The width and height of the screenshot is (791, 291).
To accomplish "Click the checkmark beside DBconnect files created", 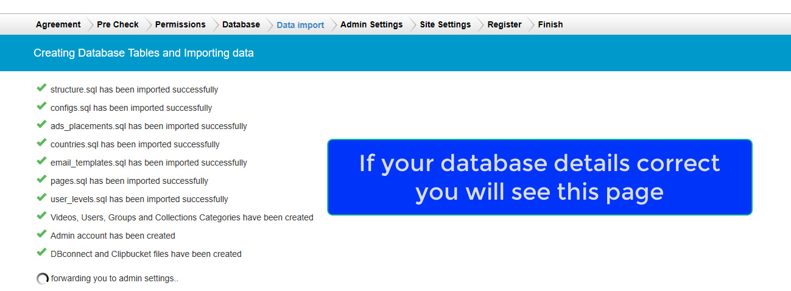I will (41, 253).
